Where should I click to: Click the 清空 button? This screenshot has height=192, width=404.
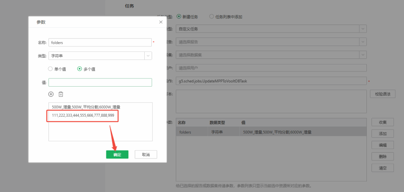[x=382, y=168]
